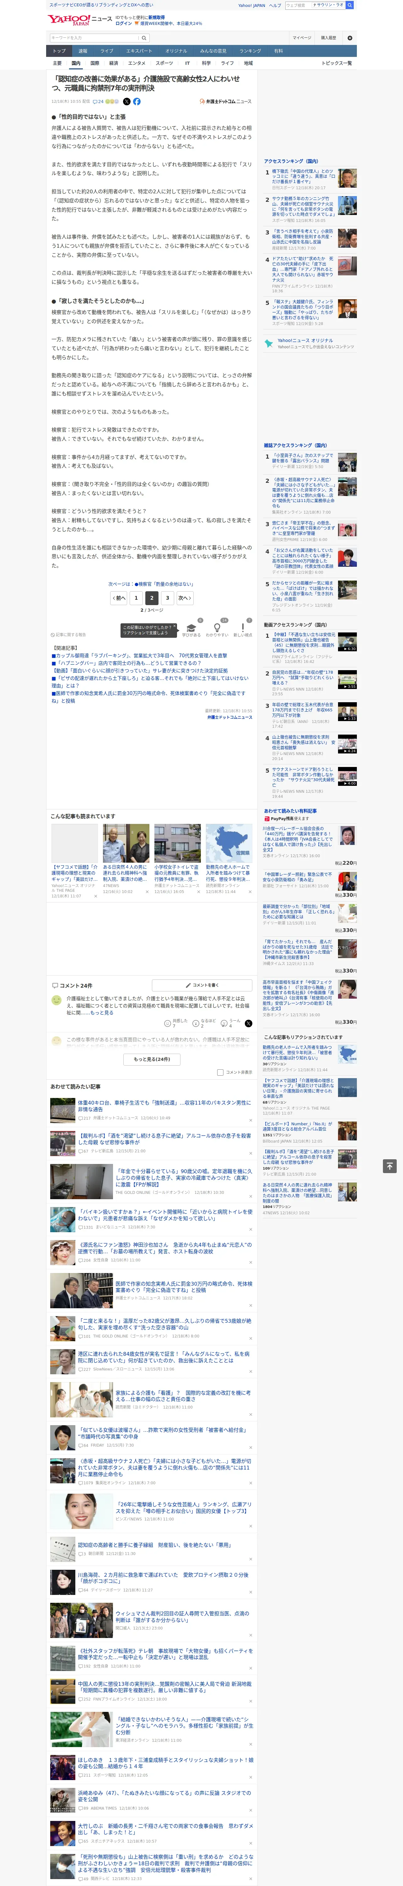Open the みんなの意見 tab

pos(213,51)
